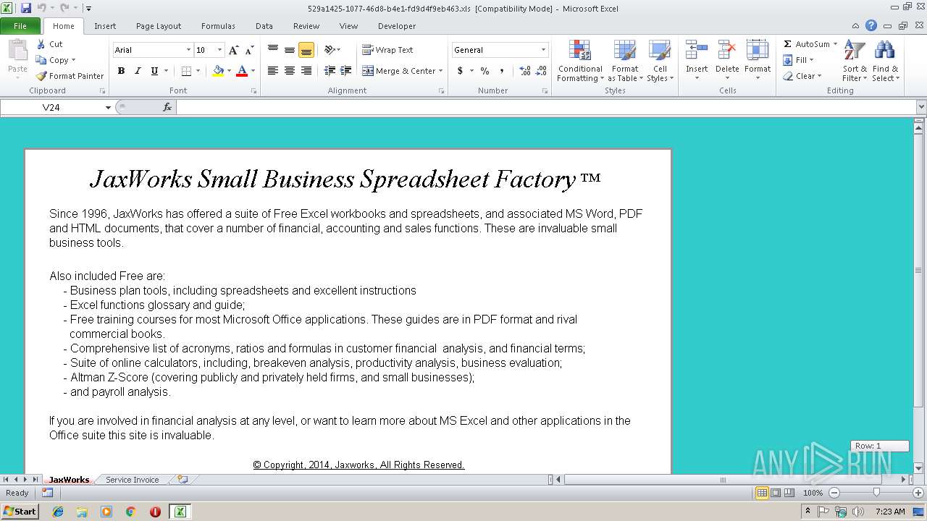Click the Zoom In plus button
This screenshot has width=927, height=521.
click(919, 493)
